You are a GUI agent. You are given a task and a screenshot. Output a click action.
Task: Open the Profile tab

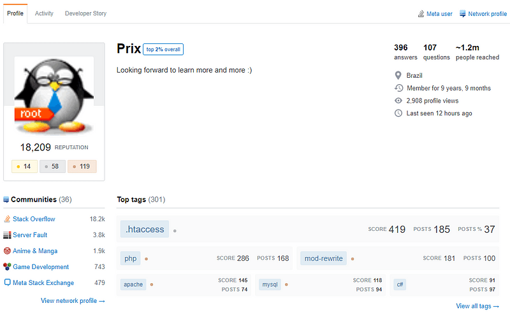(15, 13)
